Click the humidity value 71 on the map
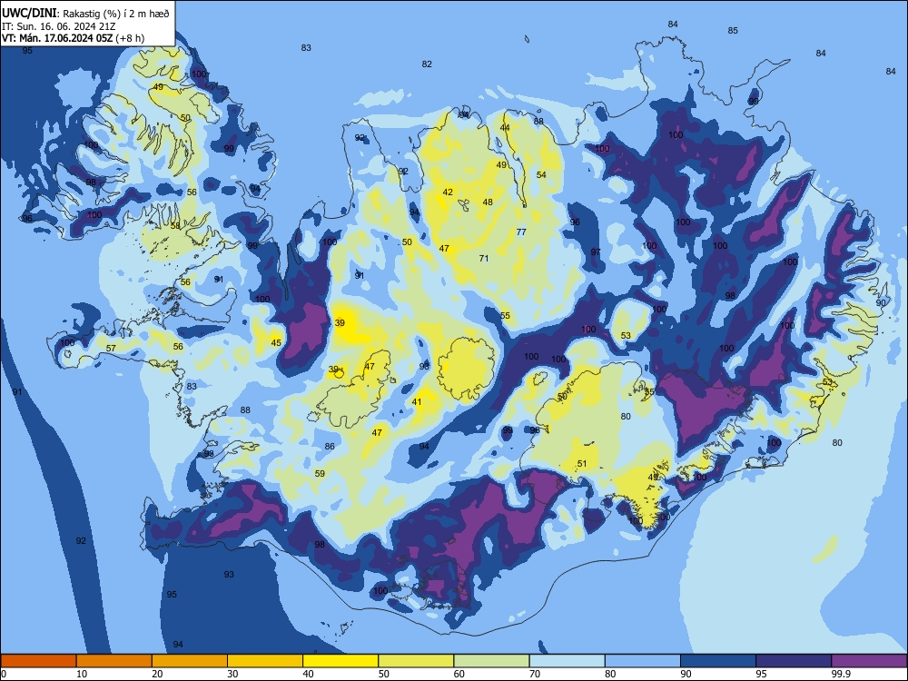Screen dimensions: 908x681 tap(484, 259)
